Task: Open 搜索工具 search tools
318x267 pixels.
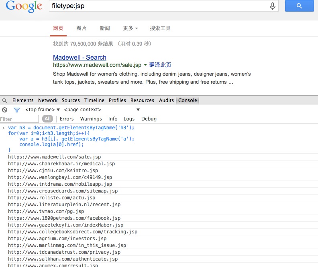Action: 160,28
